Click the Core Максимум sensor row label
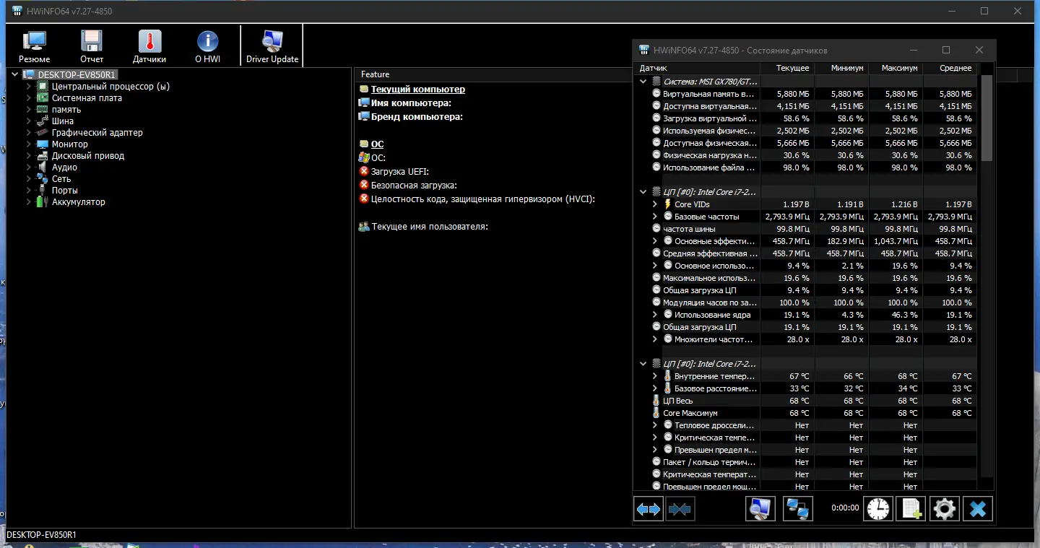Image resolution: width=1040 pixels, height=548 pixels. point(690,413)
